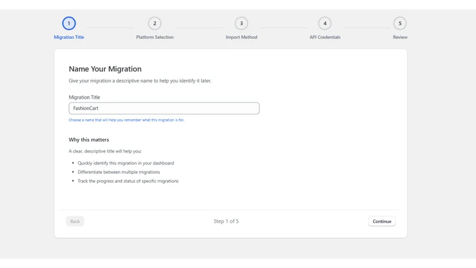Click 'A clear, descriptive title will help you' text

(105, 151)
